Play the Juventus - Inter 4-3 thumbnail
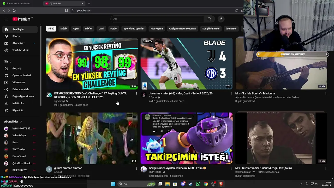 186,64
